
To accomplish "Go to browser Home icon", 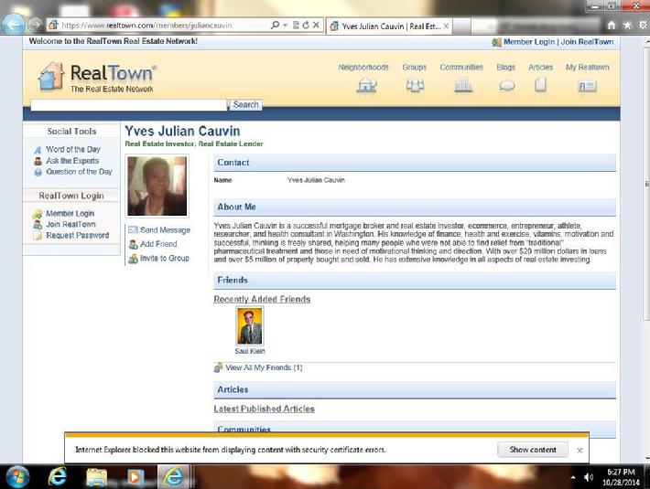I will pos(612,26).
